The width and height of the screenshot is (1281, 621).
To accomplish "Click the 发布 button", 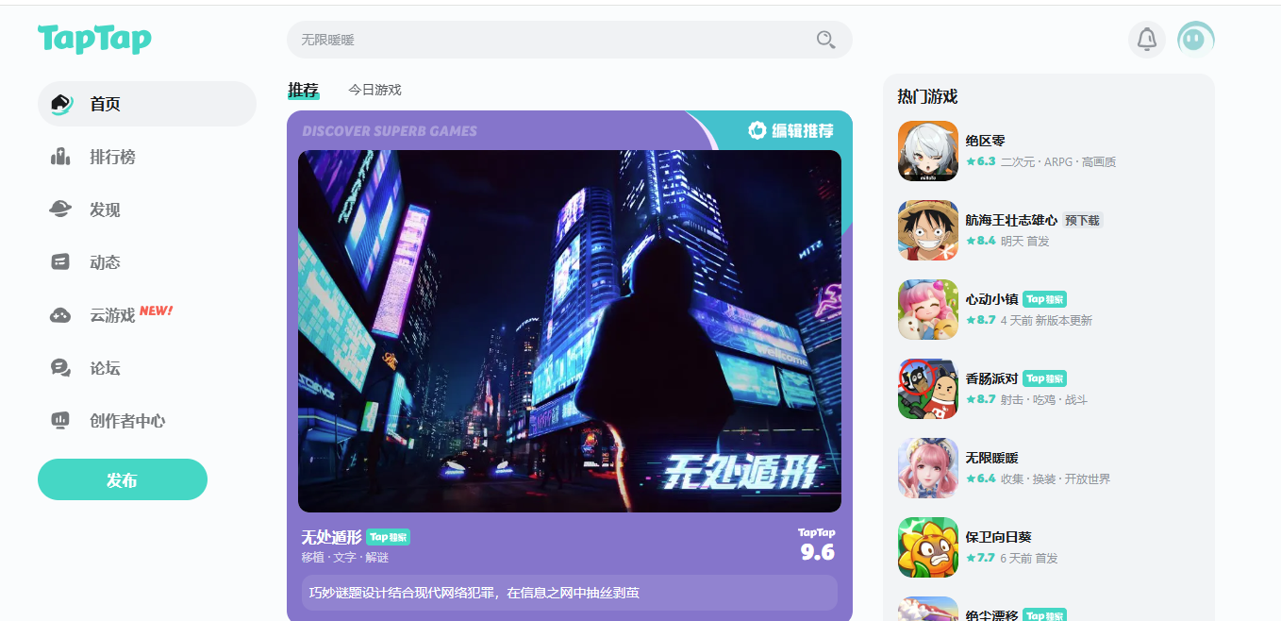I will (123, 479).
